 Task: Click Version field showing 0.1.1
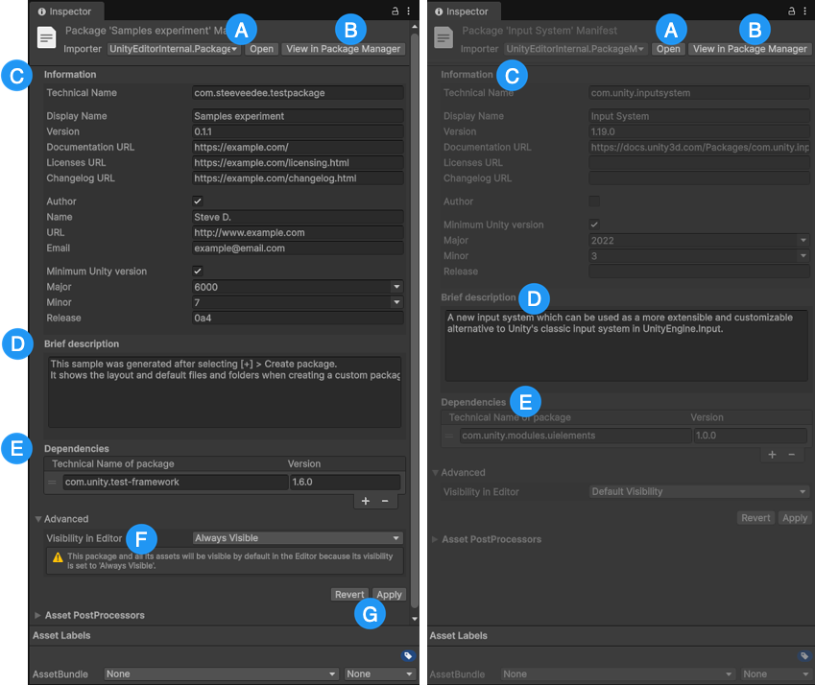click(x=298, y=131)
